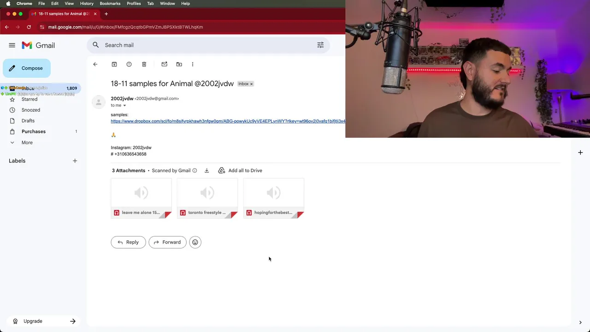Expand More in the sidebar
Image resolution: width=590 pixels, height=332 pixels.
click(27, 142)
